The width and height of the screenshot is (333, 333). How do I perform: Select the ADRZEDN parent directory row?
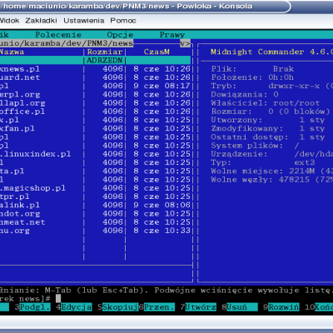coord(96,60)
